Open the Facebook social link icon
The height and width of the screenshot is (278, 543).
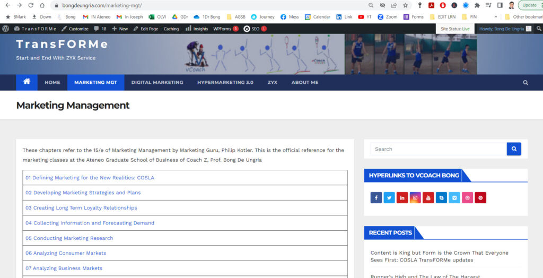[x=376, y=198]
